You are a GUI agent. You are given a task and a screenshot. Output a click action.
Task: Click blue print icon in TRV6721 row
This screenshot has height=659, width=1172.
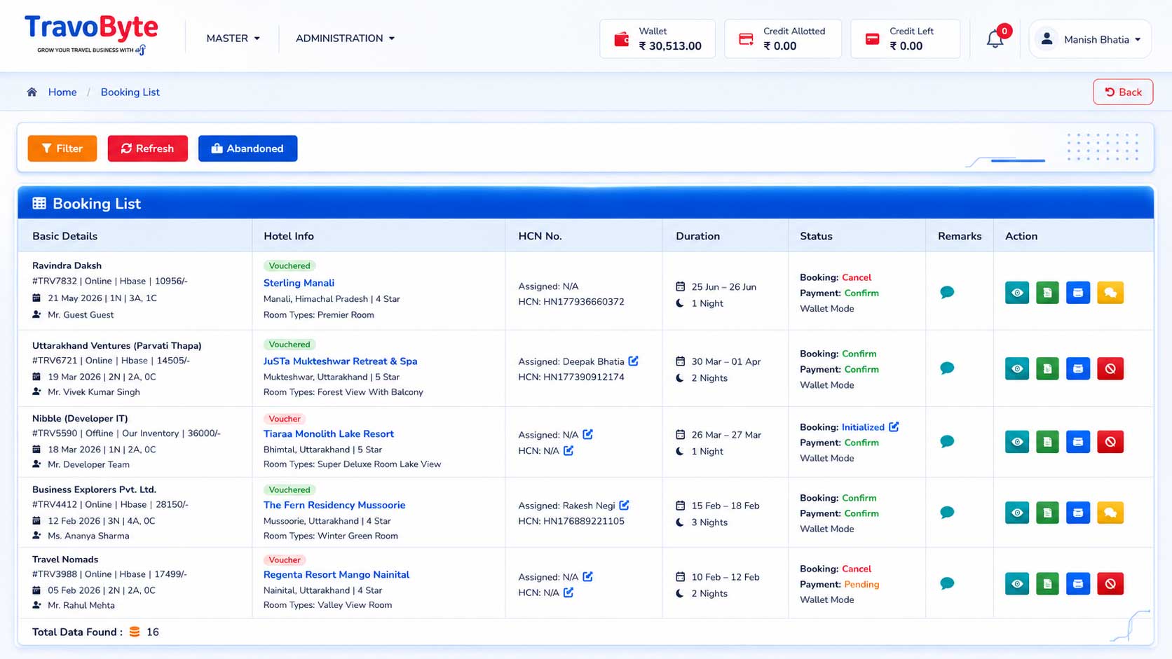click(x=1078, y=368)
